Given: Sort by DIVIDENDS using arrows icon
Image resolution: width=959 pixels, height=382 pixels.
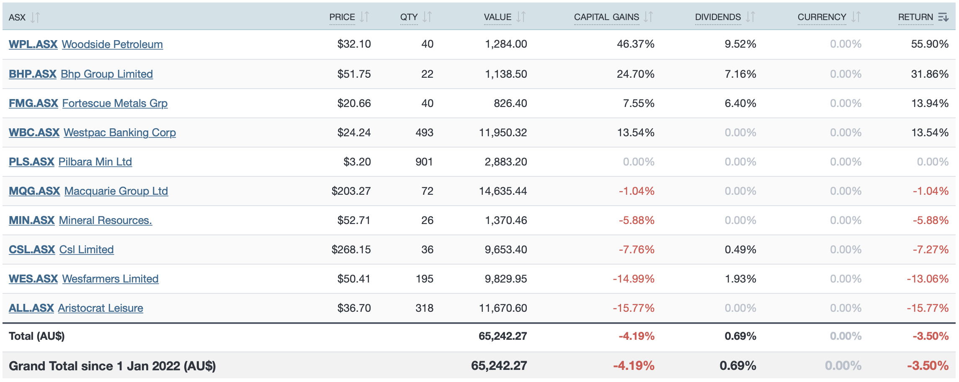Looking at the screenshot, I should click(750, 17).
